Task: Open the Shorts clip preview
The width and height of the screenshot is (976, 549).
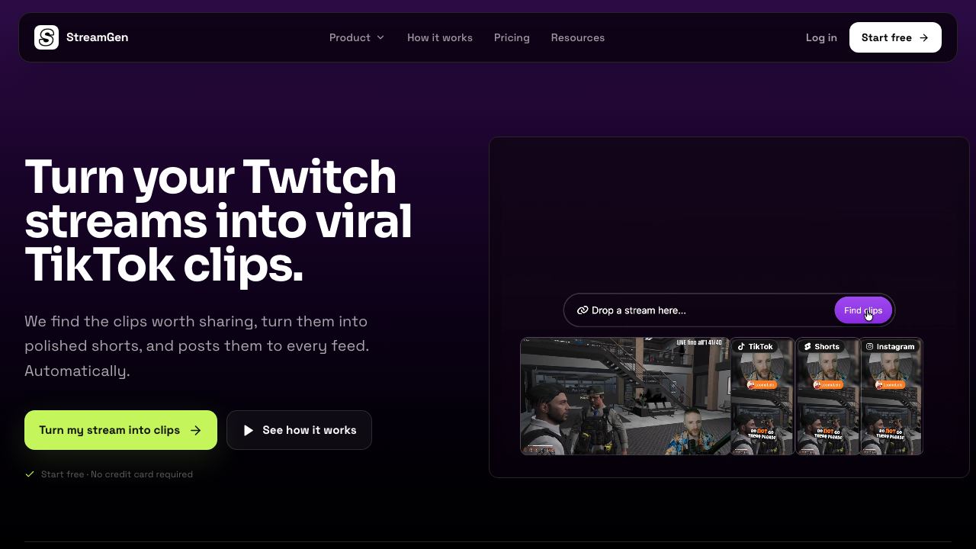Action: tap(827, 396)
